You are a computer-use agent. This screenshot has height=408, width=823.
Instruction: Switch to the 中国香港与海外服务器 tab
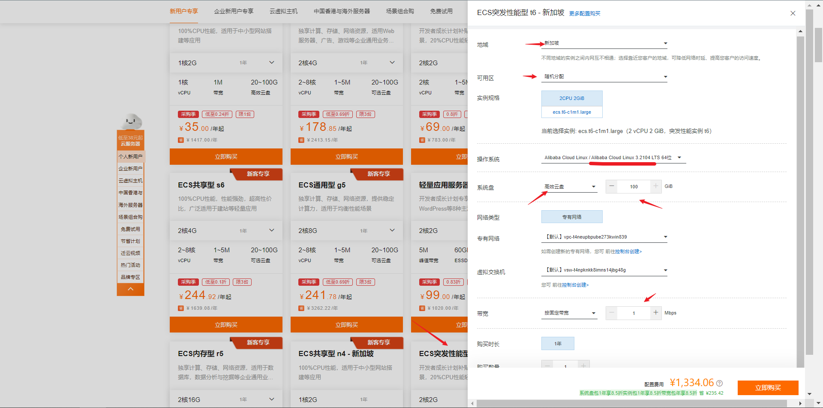342,11
